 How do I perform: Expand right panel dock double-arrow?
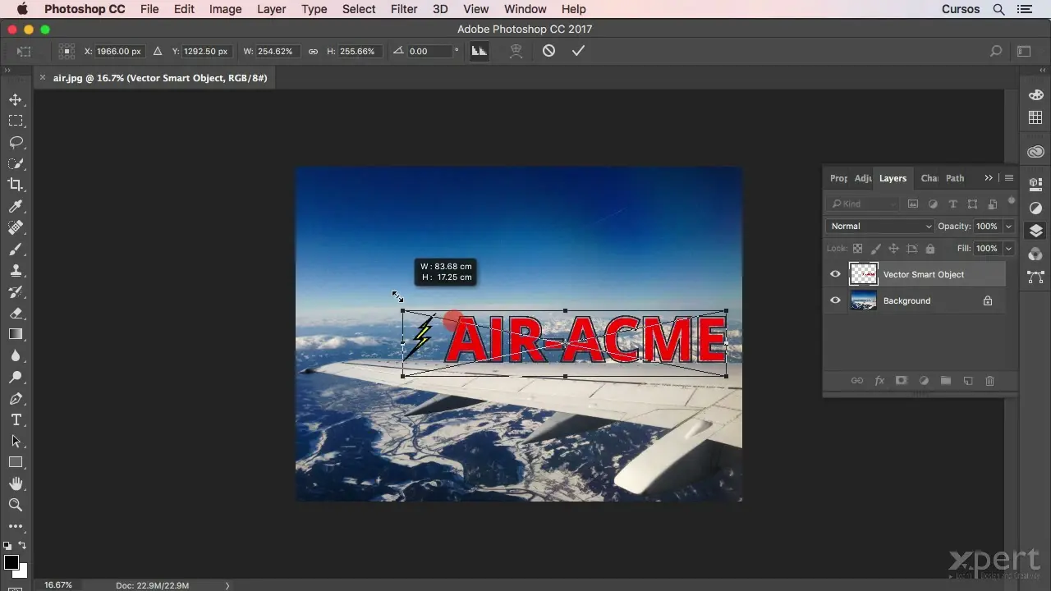(1043, 71)
